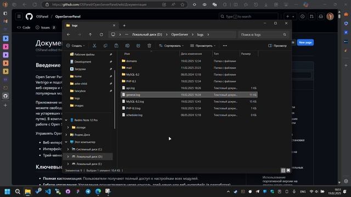Click the Rename icon in Explorer toolbar

[x=127, y=46]
